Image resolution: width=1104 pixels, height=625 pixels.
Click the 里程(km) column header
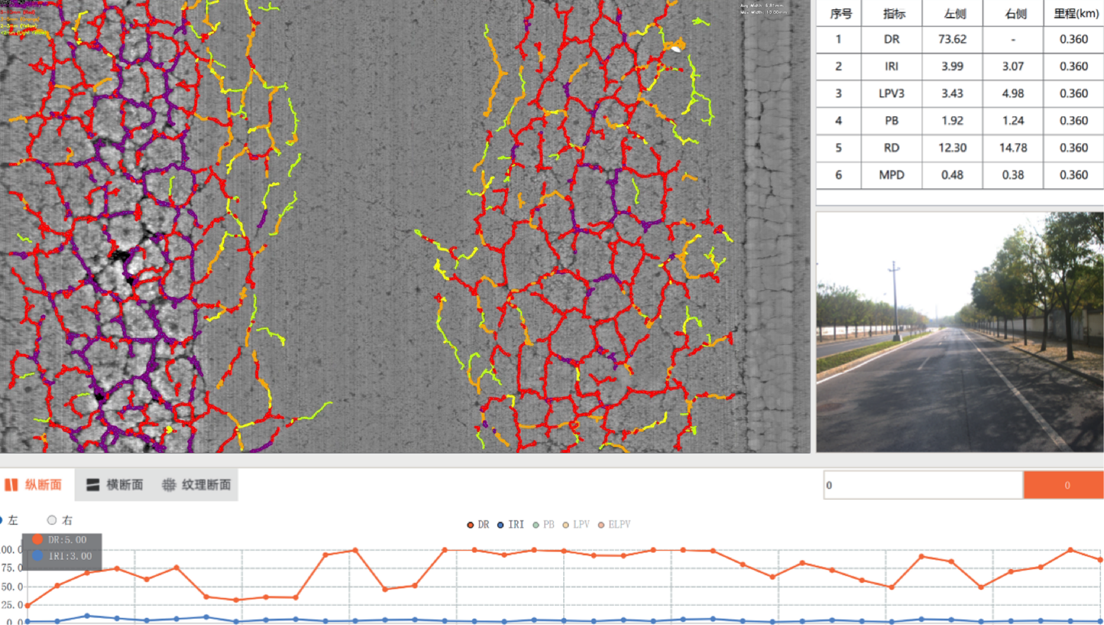pos(1076,14)
